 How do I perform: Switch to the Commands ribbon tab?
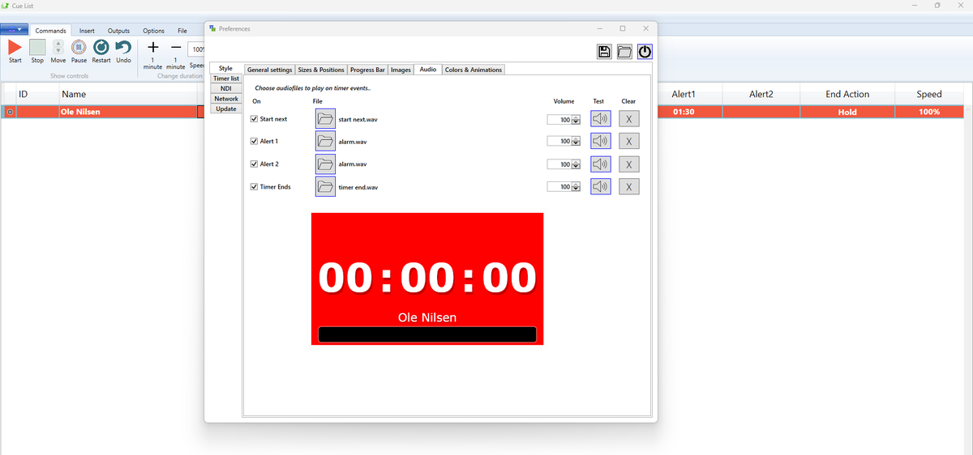pos(50,31)
